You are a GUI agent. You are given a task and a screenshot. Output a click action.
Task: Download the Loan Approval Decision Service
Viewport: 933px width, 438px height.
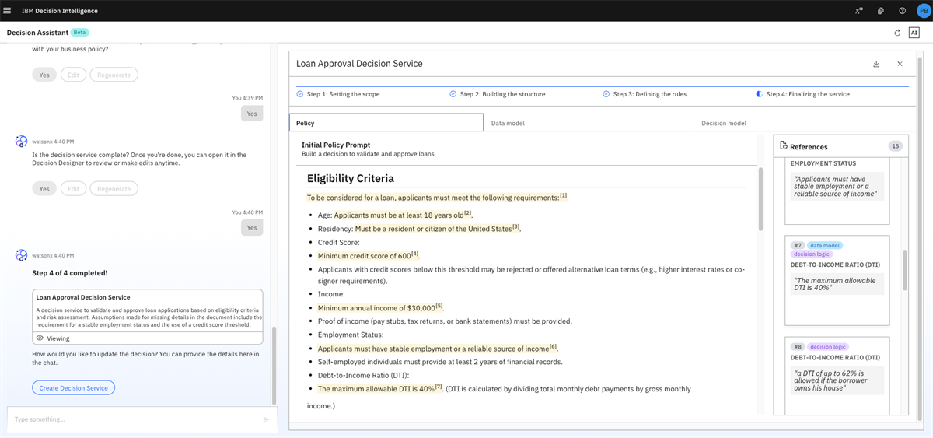point(876,64)
